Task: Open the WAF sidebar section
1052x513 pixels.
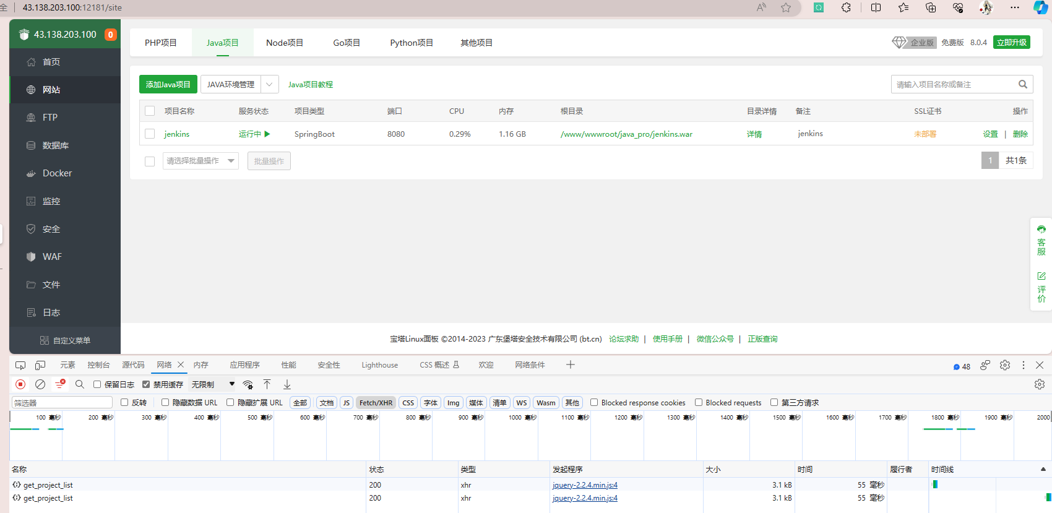Action: click(65, 257)
